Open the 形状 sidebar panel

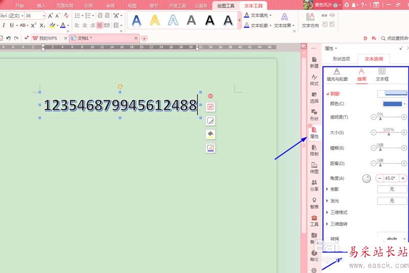click(x=314, y=115)
